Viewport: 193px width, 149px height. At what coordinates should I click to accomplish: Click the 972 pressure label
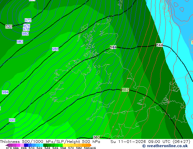click(x=28, y=20)
